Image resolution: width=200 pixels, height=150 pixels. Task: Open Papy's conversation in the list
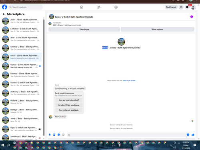point(21,129)
